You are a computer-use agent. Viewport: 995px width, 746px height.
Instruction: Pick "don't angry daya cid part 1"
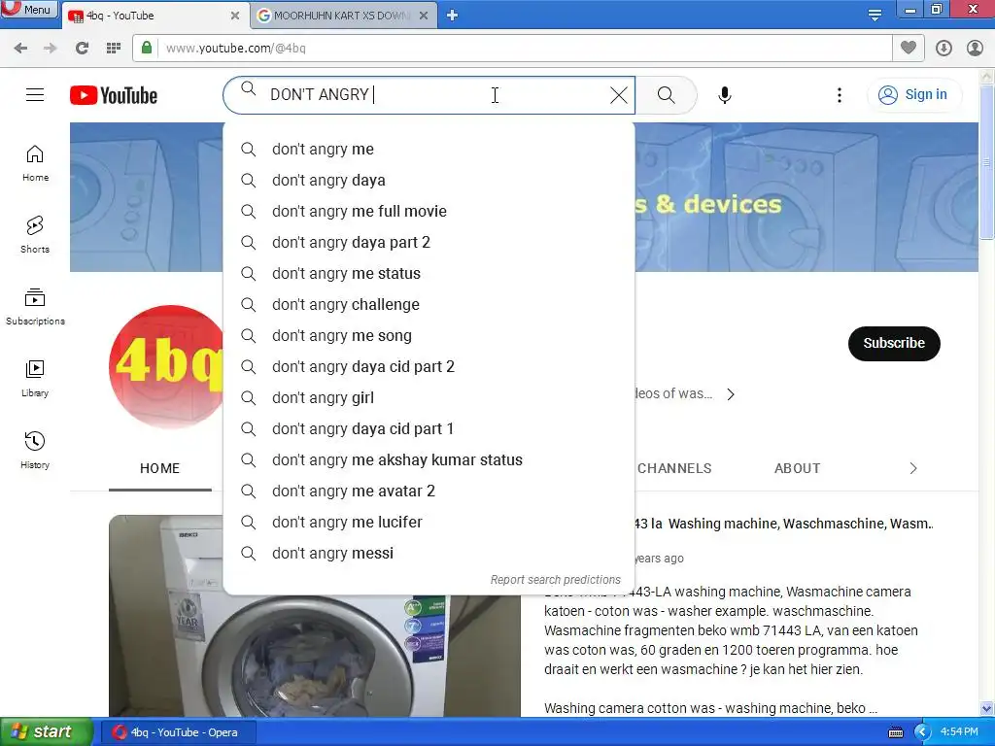coord(429,428)
